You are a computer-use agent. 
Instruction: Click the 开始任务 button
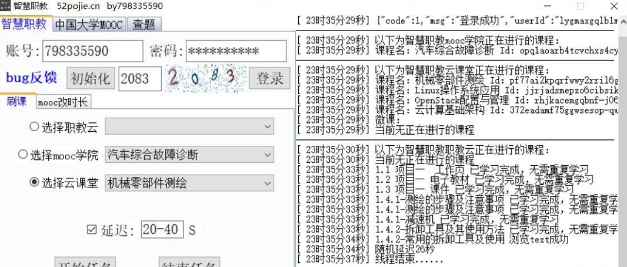click(85, 263)
